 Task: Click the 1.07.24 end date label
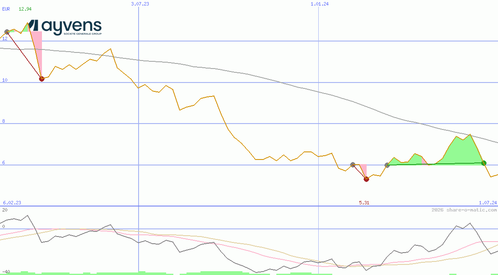[487, 203]
